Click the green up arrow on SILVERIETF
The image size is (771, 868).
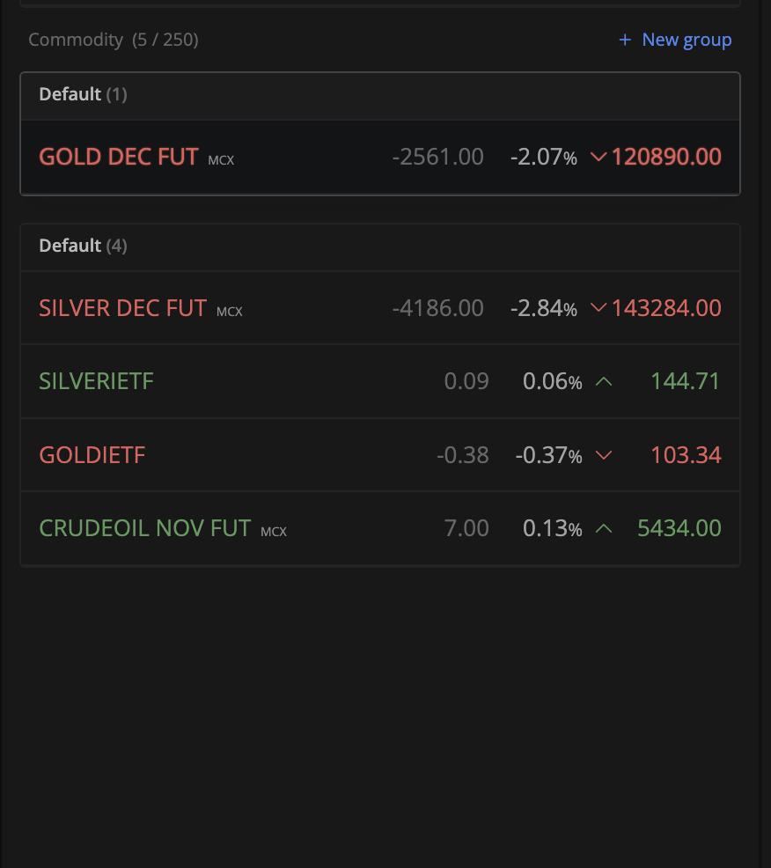(604, 381)
